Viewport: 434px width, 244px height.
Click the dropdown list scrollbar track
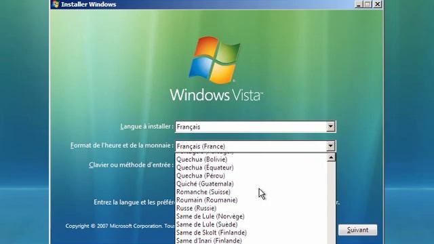(331, 203)
